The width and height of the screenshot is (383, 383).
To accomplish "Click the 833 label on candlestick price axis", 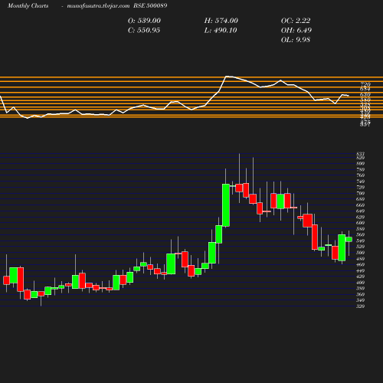I will [360, 154].
